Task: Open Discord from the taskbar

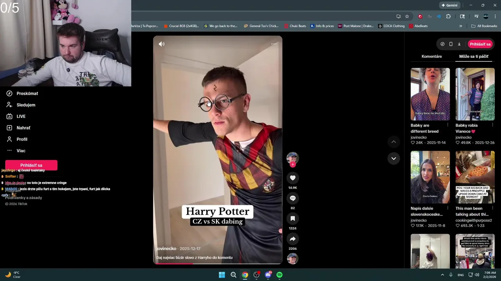Action: pyautogui.click(x=268, y=275)
